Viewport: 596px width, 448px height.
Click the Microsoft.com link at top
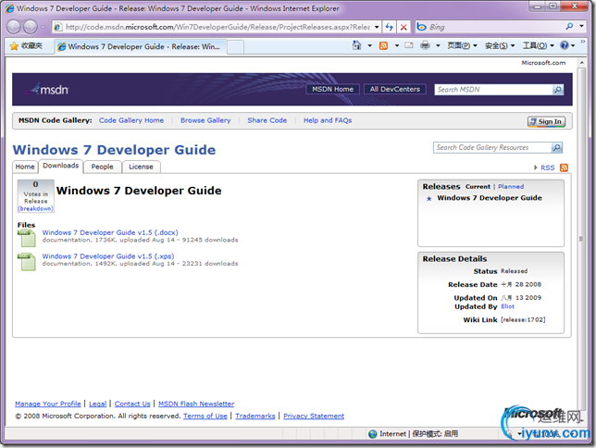tap(543, 63)
